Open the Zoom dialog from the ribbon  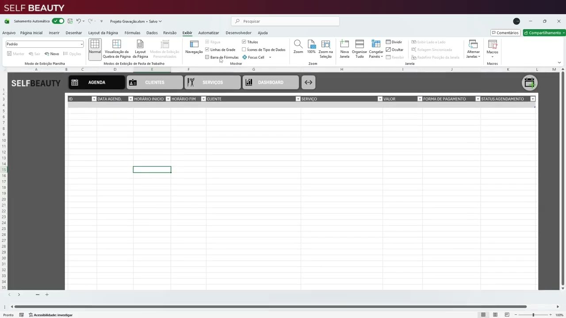(x=298, y=47)
